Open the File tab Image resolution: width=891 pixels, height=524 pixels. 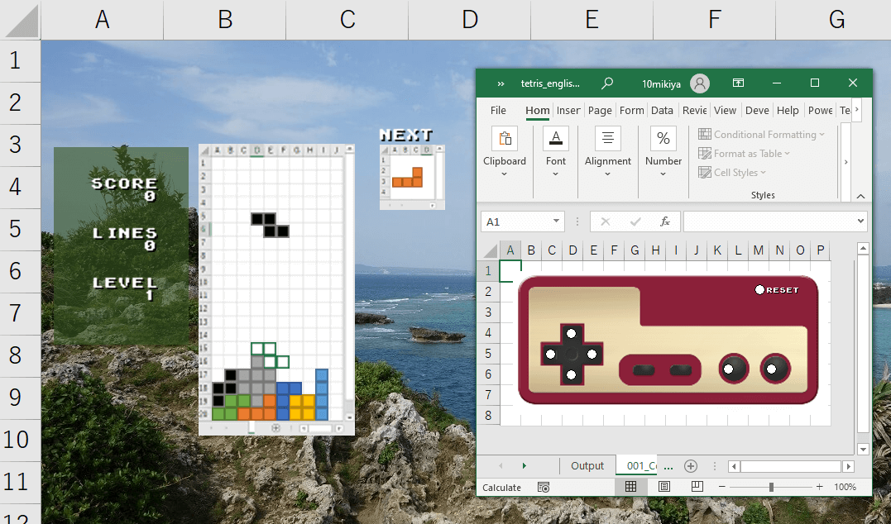coord(498,110)
